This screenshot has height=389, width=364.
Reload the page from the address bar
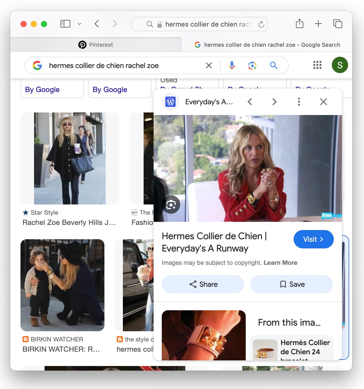pyautogui.click(x=261, y=24)
